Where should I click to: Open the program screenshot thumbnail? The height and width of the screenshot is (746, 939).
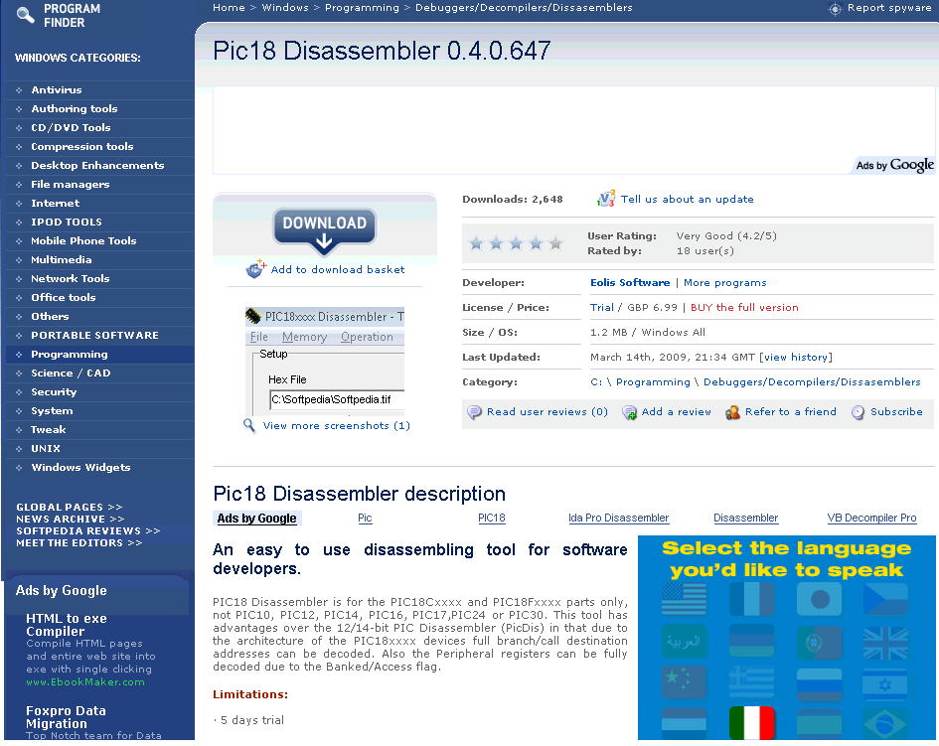coord(325,361)
